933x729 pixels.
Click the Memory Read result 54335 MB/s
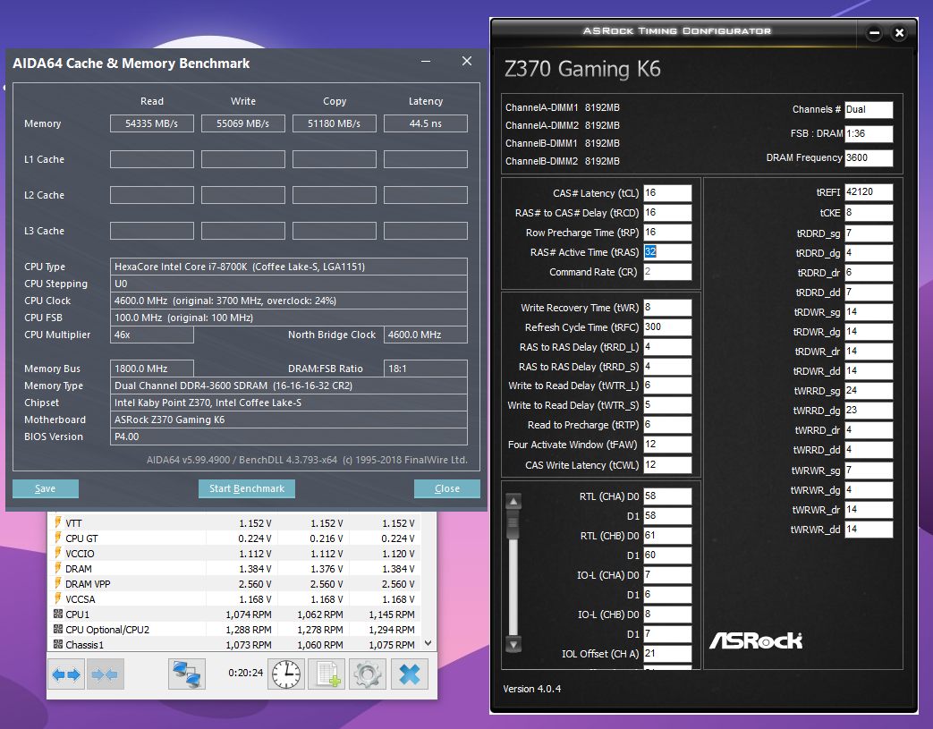click(x=152, y=123)
